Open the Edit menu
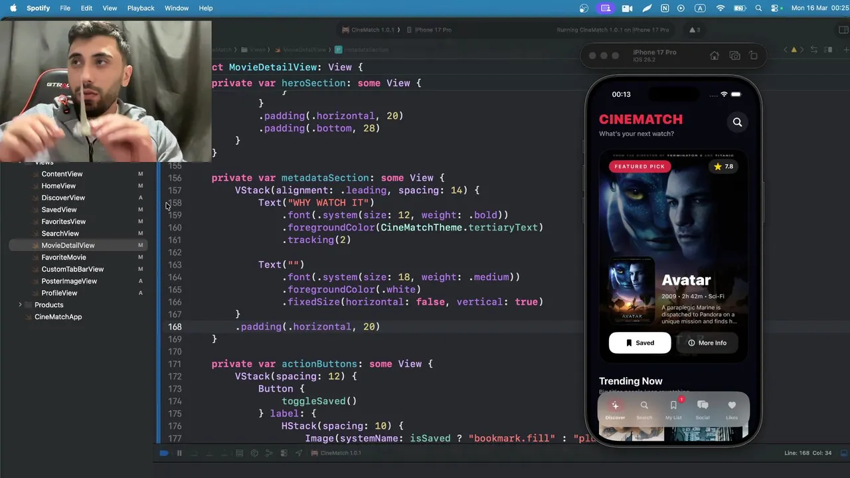Screen dimensions: 850x478 (86, 8)
